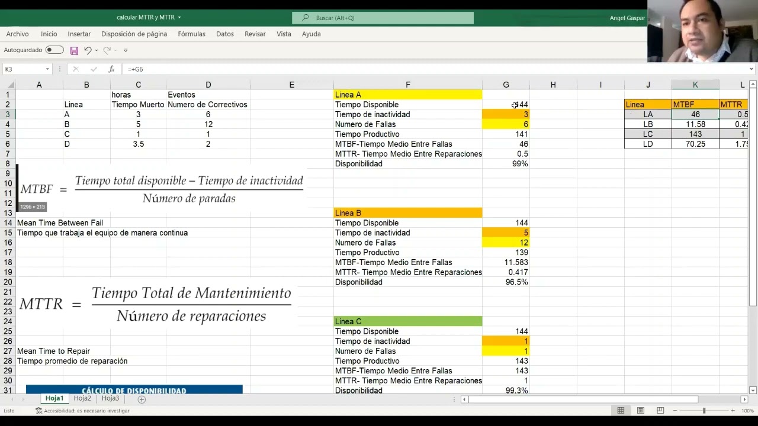Expand the formula bar with the chevron
The image size is (758, 426).
point(751,69)
